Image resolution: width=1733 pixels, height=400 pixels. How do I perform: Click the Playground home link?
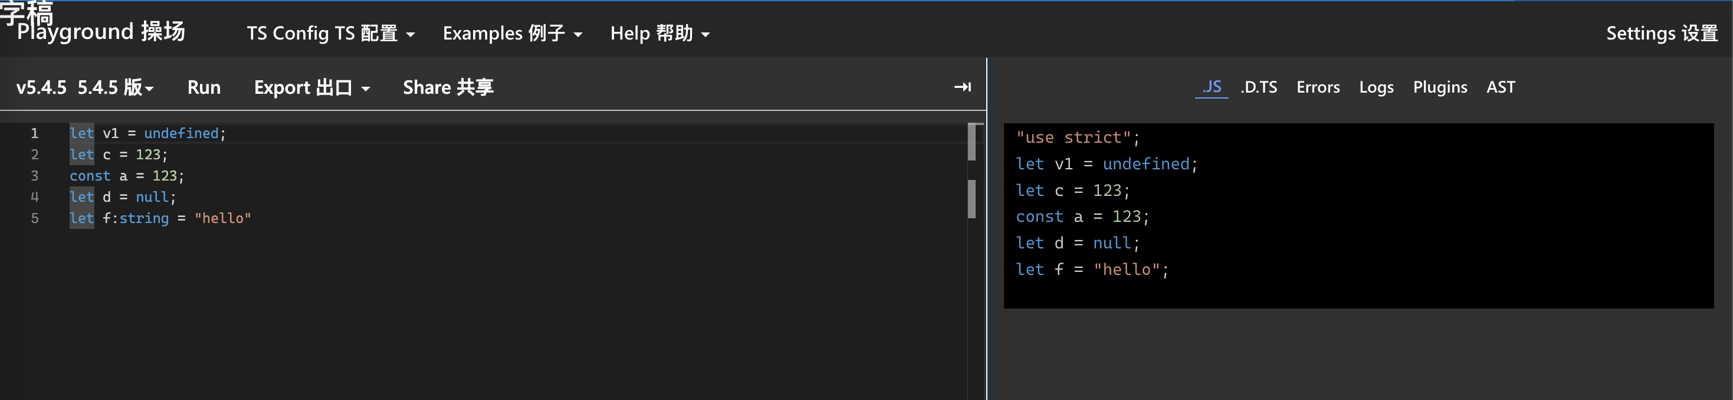click(x=101, y=32)
